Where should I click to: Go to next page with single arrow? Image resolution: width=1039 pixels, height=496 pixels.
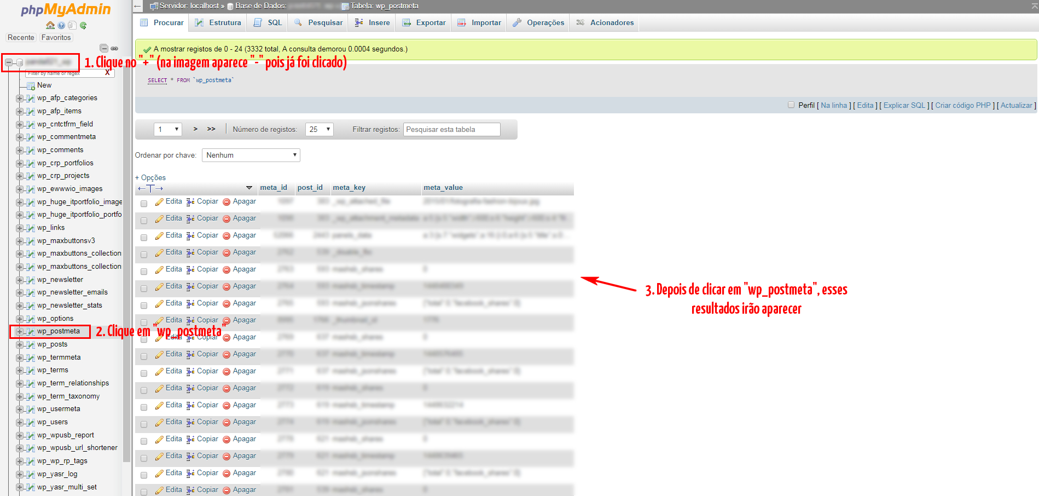tap(195, 129)
